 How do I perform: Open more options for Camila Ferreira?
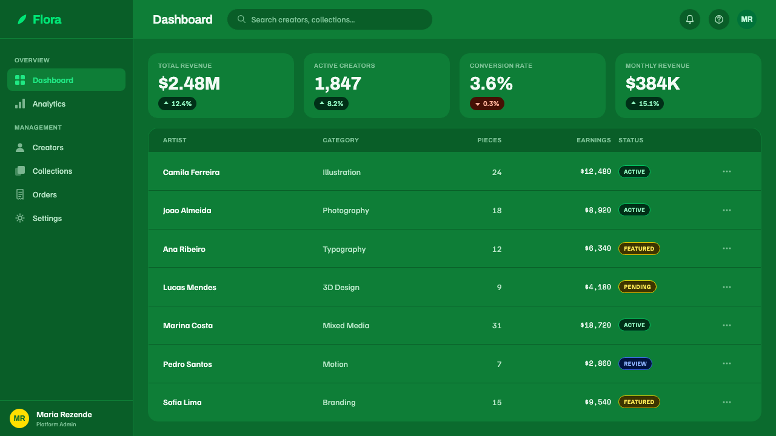(x=727, y=171)
